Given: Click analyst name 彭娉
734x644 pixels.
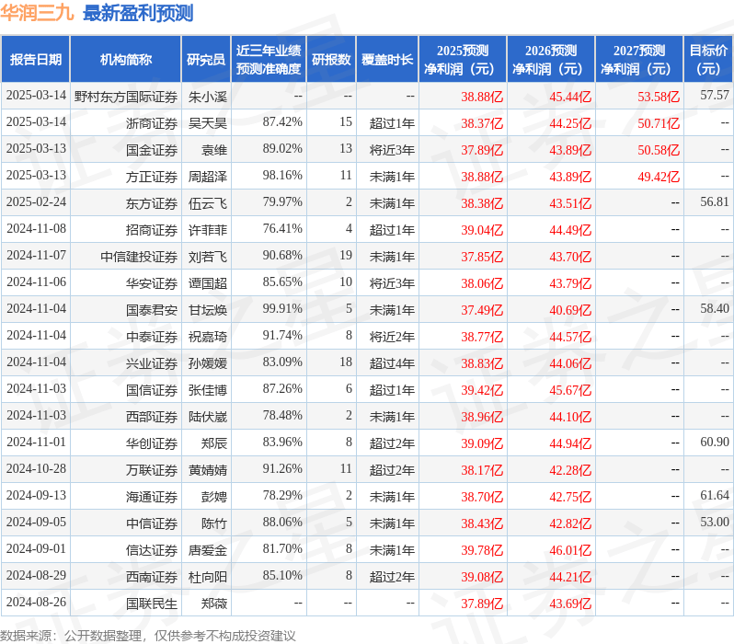Looking at the screenshot, I should (x=214, y=498).
